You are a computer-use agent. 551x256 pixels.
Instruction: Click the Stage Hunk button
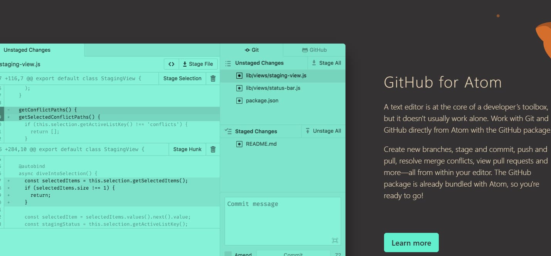click(x=187, y=149)
